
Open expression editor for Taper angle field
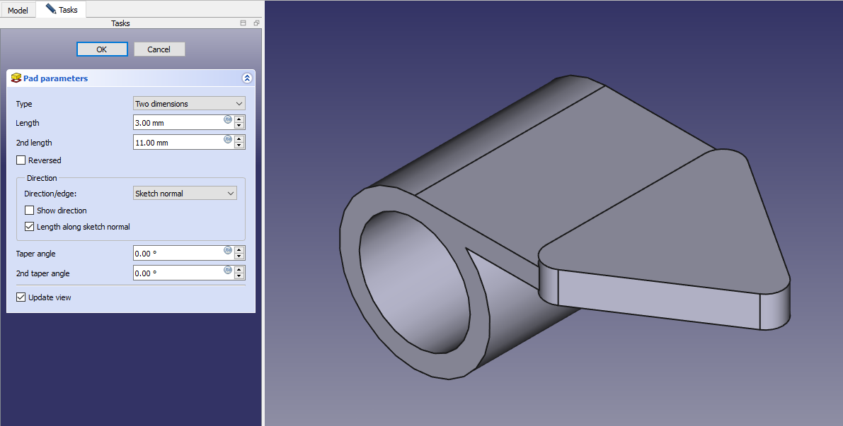click(x=228, y=250)
